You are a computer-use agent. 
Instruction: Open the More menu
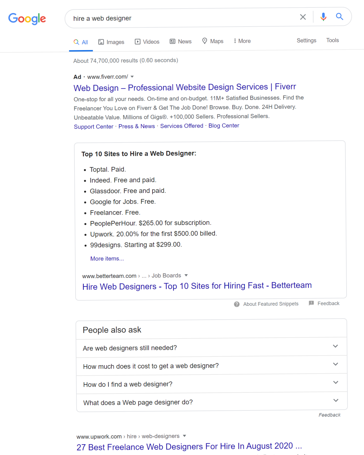[x=242, y=41]
